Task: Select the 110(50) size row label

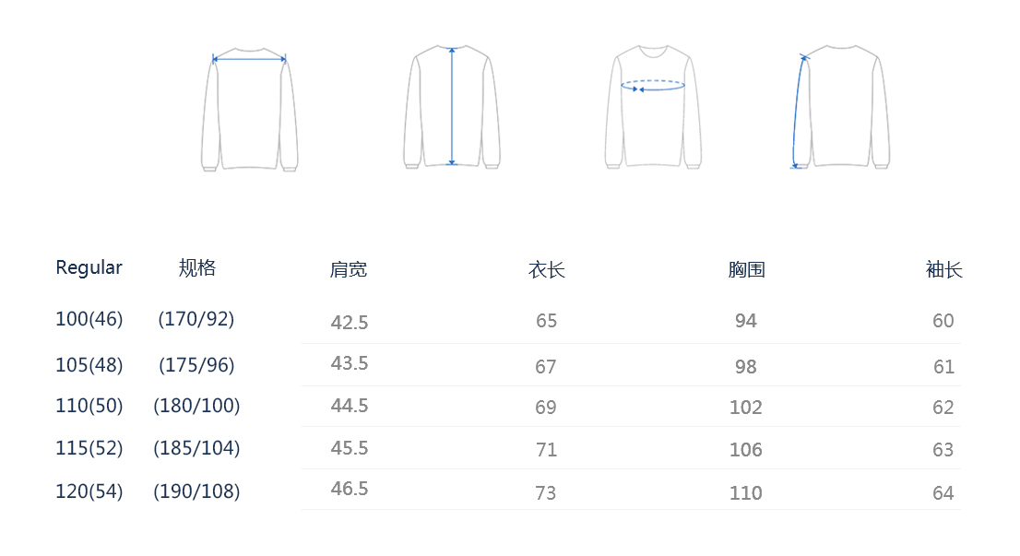Action: click(89, 406)
